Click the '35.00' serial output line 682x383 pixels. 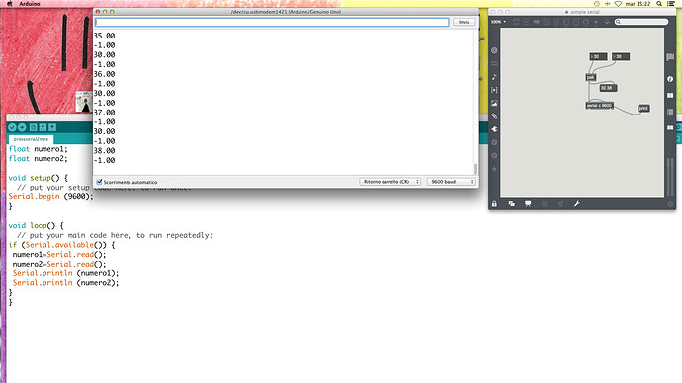(x=105, y=36)
